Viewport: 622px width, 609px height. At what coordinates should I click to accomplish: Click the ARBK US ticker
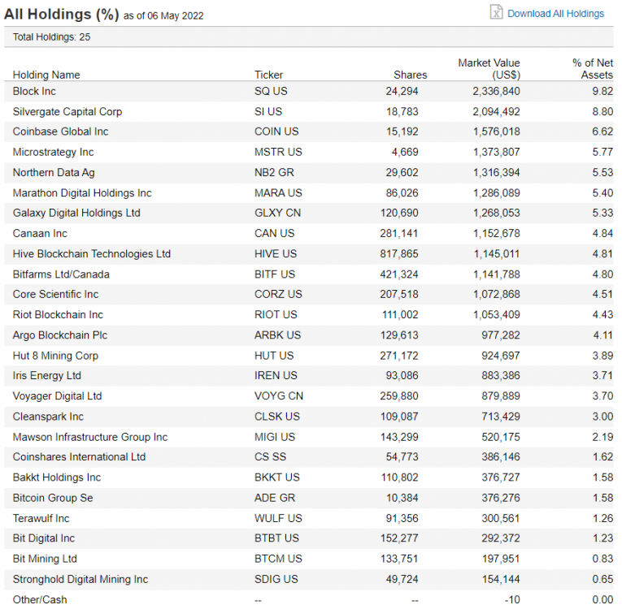[278, 335]
